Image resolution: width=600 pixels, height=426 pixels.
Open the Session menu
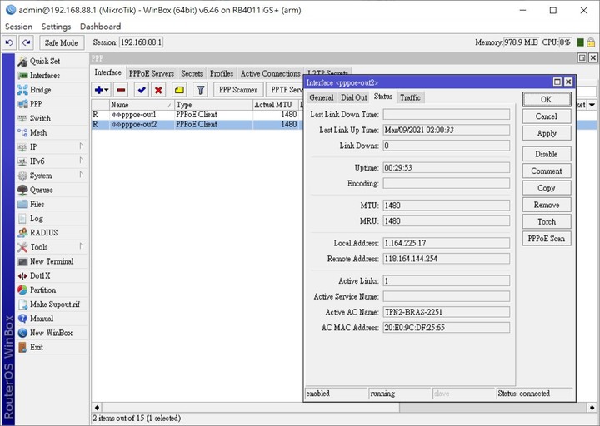(x=18, y=27)
